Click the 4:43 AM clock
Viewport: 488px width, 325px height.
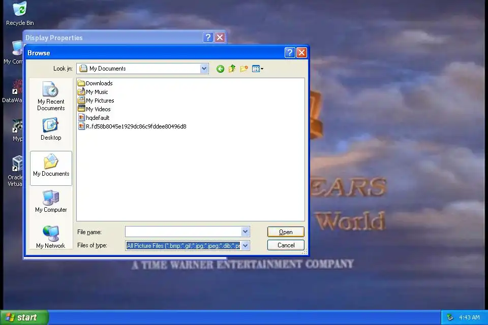pos(469,317)
